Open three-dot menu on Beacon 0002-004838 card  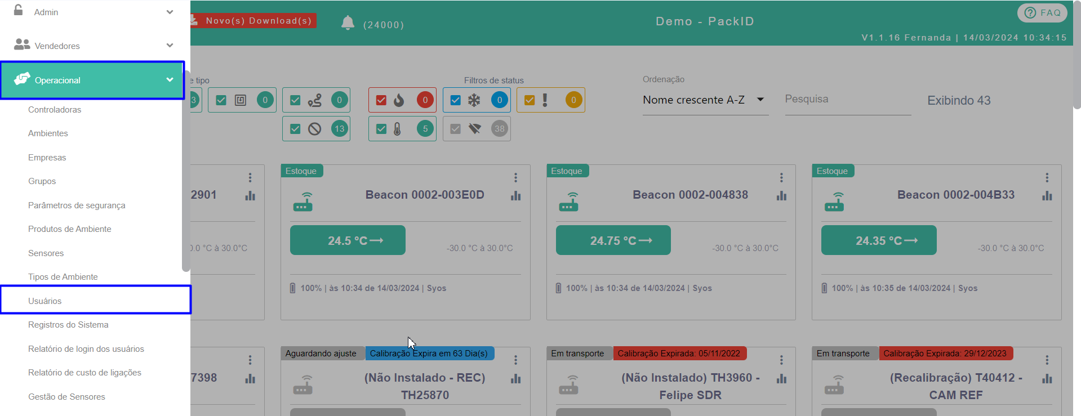click(781, 178)
